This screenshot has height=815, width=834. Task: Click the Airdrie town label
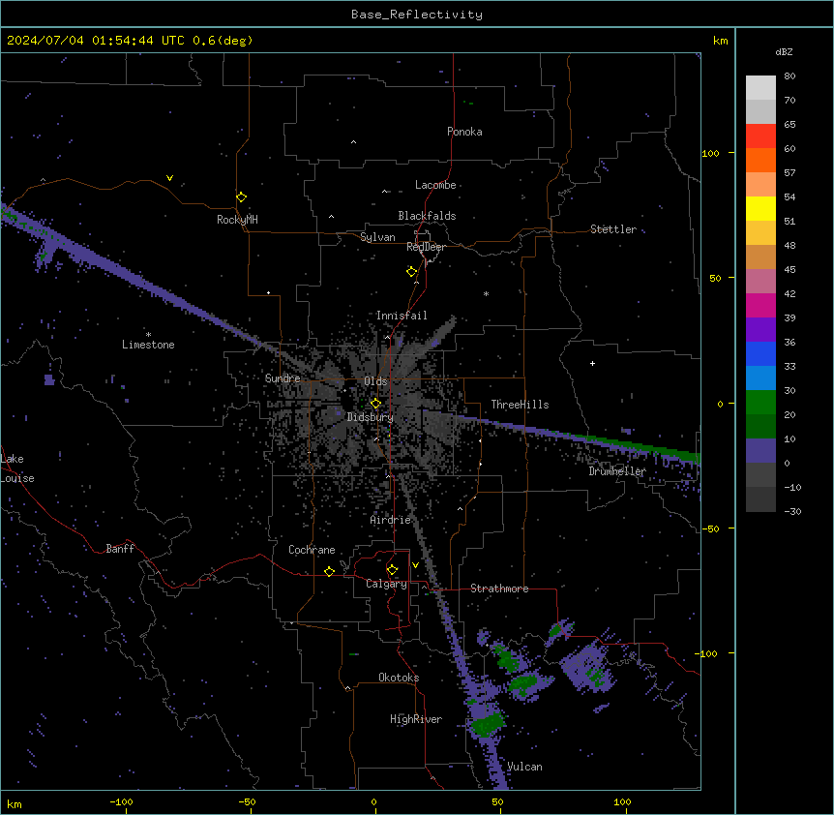[390, 520]
